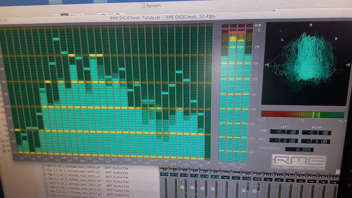Click the mixer fader under the -17.14 level
Viewport: 352px width, 198px height.
point(192,188)
